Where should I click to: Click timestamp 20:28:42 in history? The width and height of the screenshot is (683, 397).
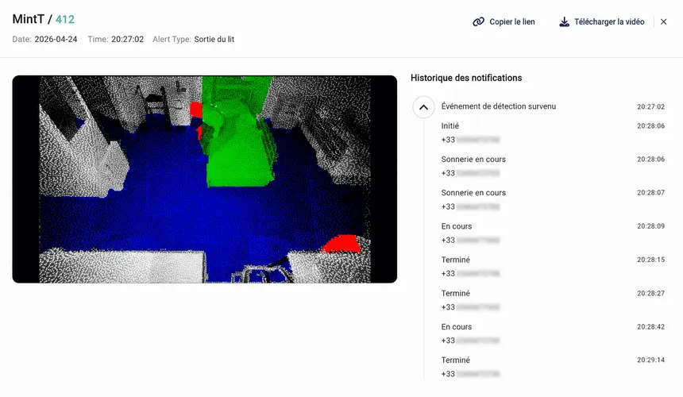tap(650, 327)
